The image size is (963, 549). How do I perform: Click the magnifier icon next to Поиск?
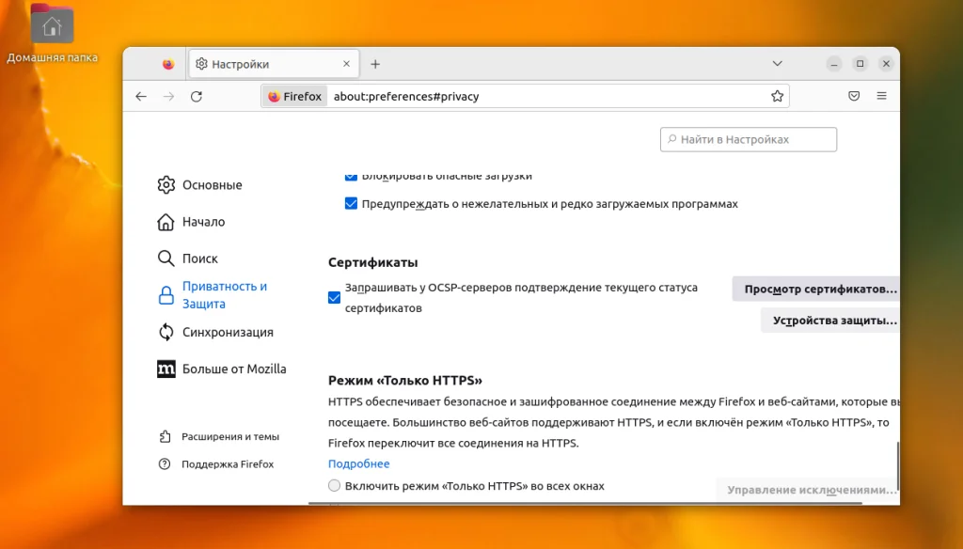[166, 258]
